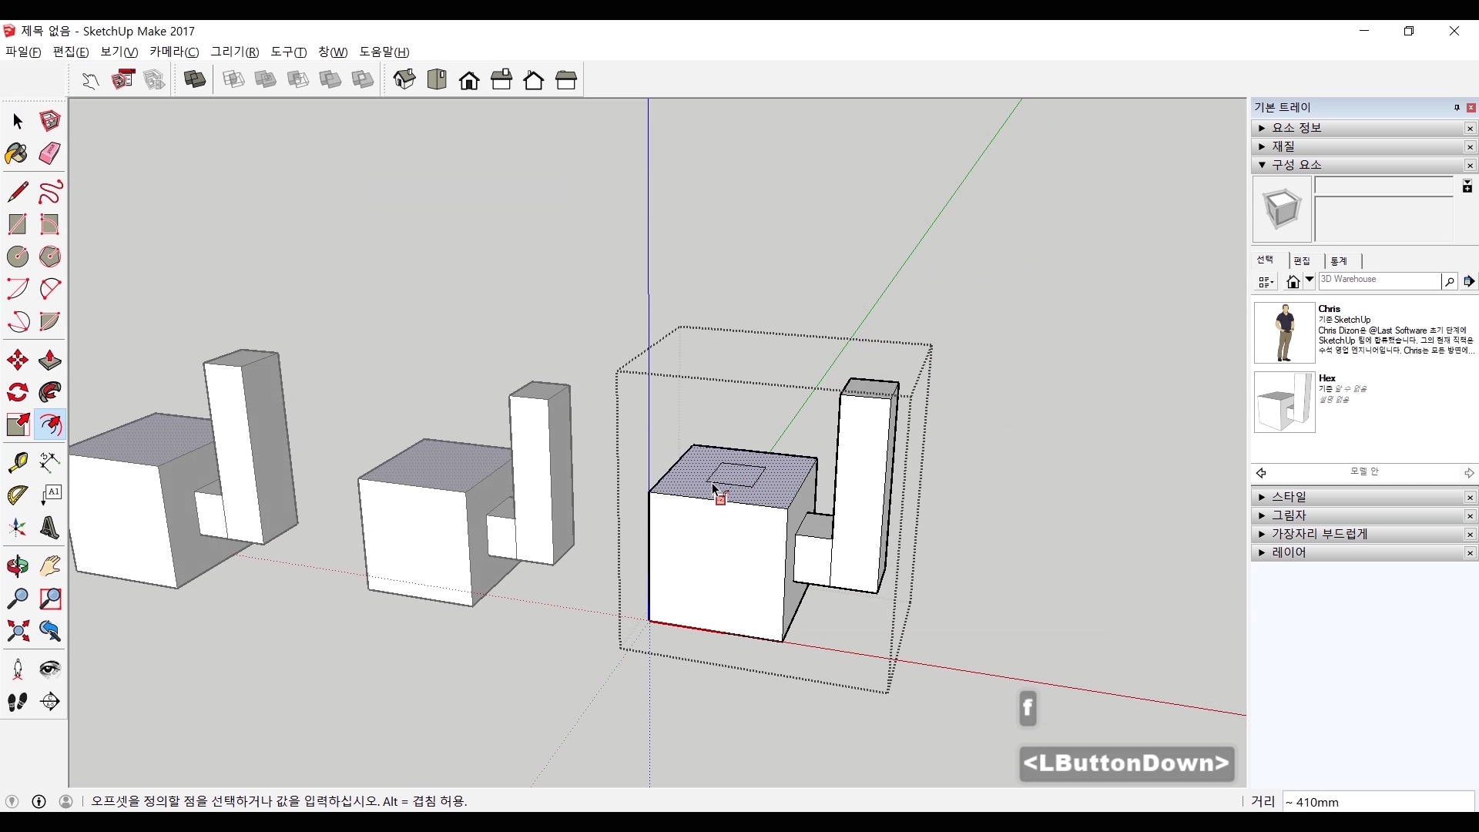
Task: Pick the Orbit camera tool
Action: [17, 566]
